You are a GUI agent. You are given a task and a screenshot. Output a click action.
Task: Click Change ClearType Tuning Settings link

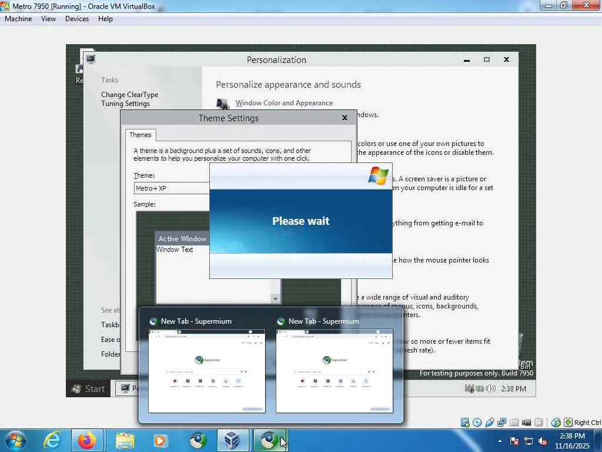click(129, 99)
